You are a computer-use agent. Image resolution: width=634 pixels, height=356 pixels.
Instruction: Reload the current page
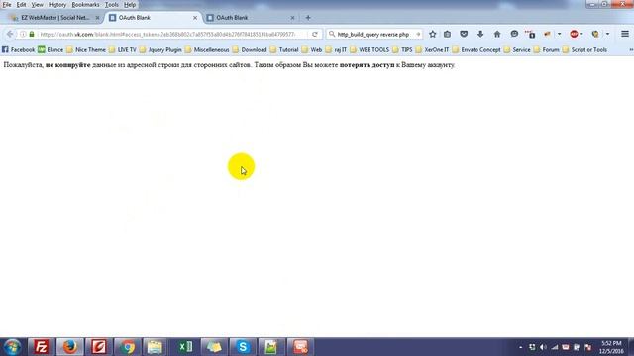pos(315,34)
